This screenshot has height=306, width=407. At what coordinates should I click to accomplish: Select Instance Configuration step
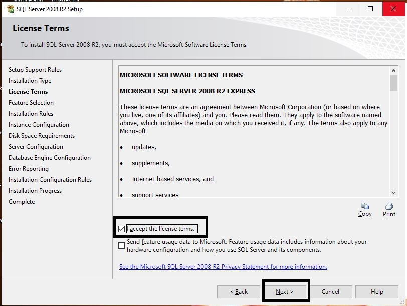click(39, 125)
